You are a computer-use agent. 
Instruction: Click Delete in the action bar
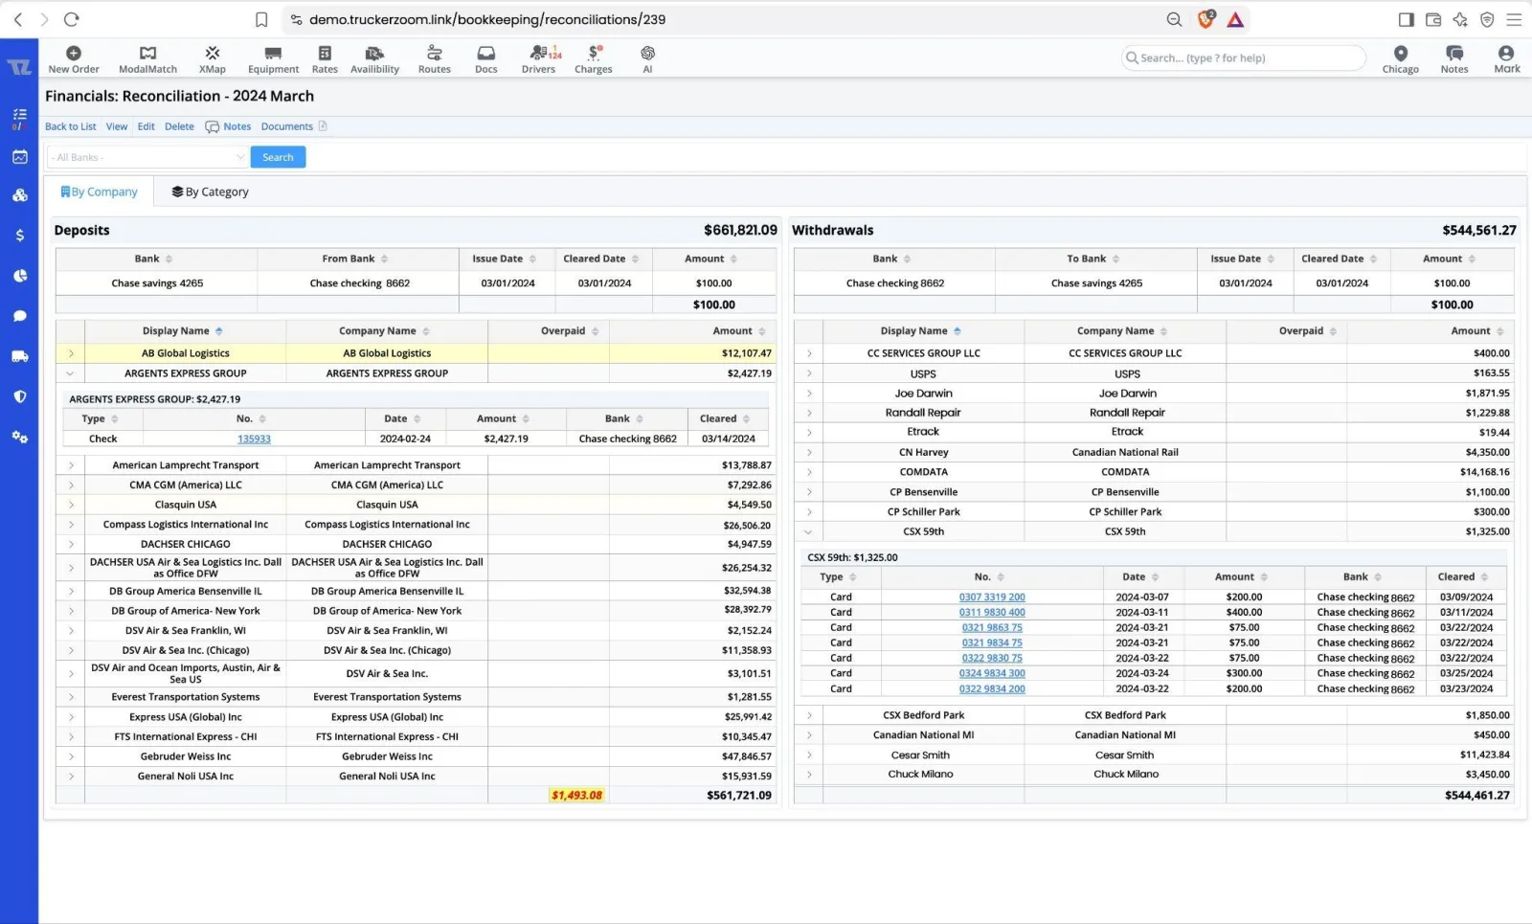[179, 126]
